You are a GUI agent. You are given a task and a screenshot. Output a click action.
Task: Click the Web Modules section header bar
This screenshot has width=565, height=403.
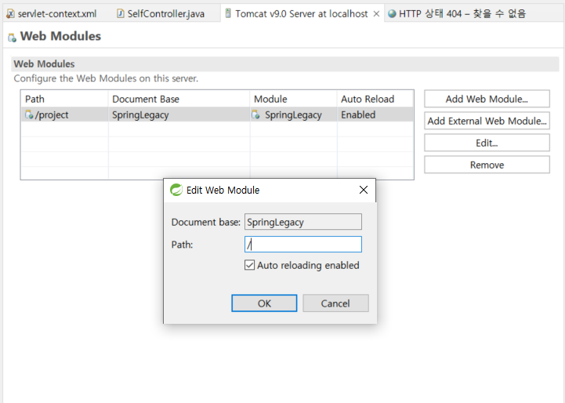coord(285,64)
